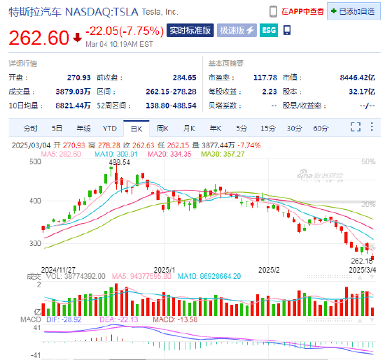Screen dimensions: 385x360
Task: Click the mobile device icon after ESG
Action: 287,30
